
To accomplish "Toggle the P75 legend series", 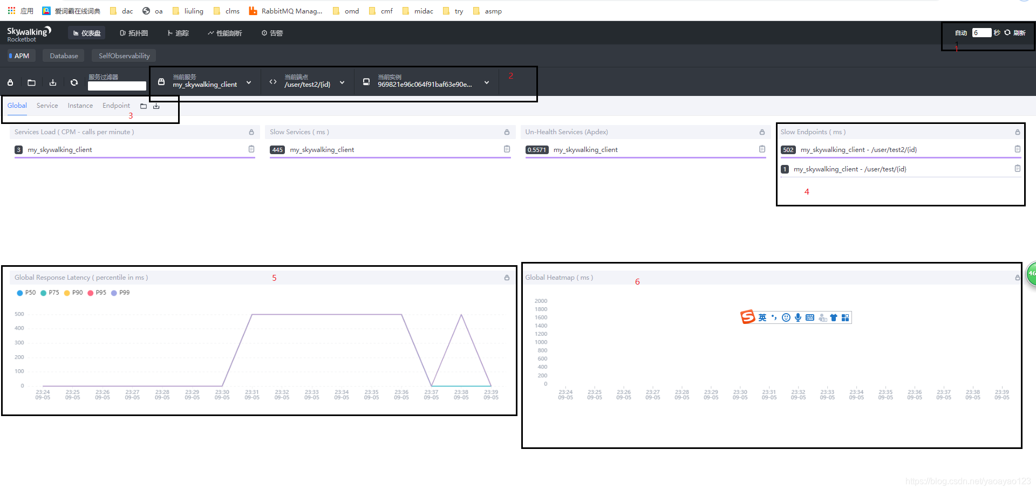I will (x=50, y=293).
